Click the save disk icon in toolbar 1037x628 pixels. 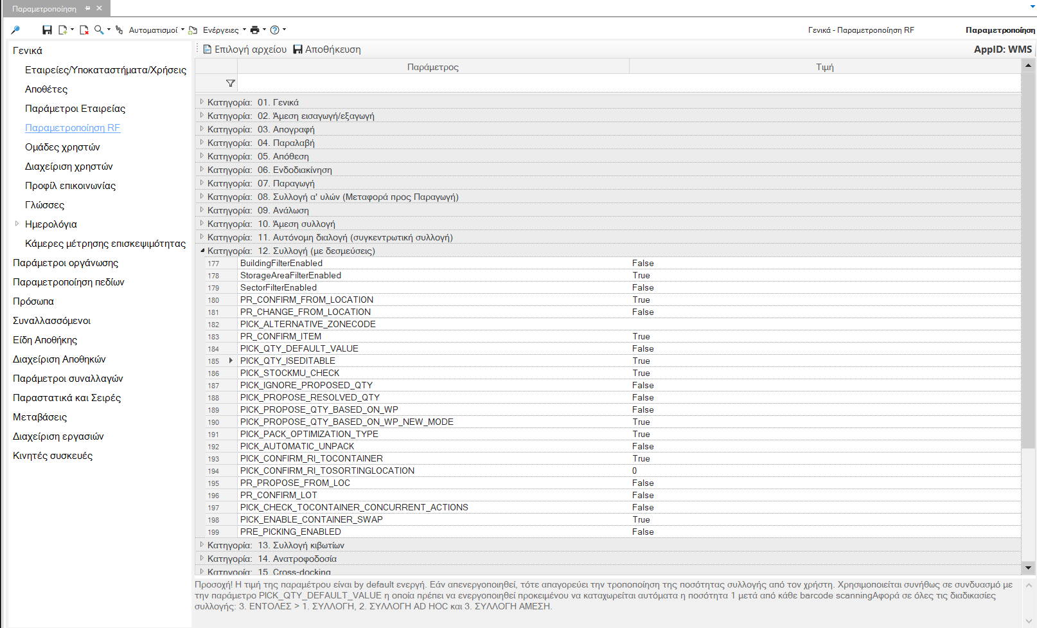[x=47, y=30]
